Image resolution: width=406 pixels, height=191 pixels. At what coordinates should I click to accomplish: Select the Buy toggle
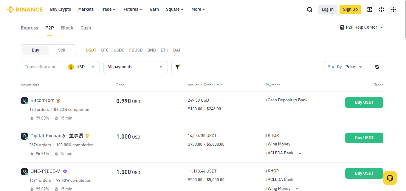point(35,50)
